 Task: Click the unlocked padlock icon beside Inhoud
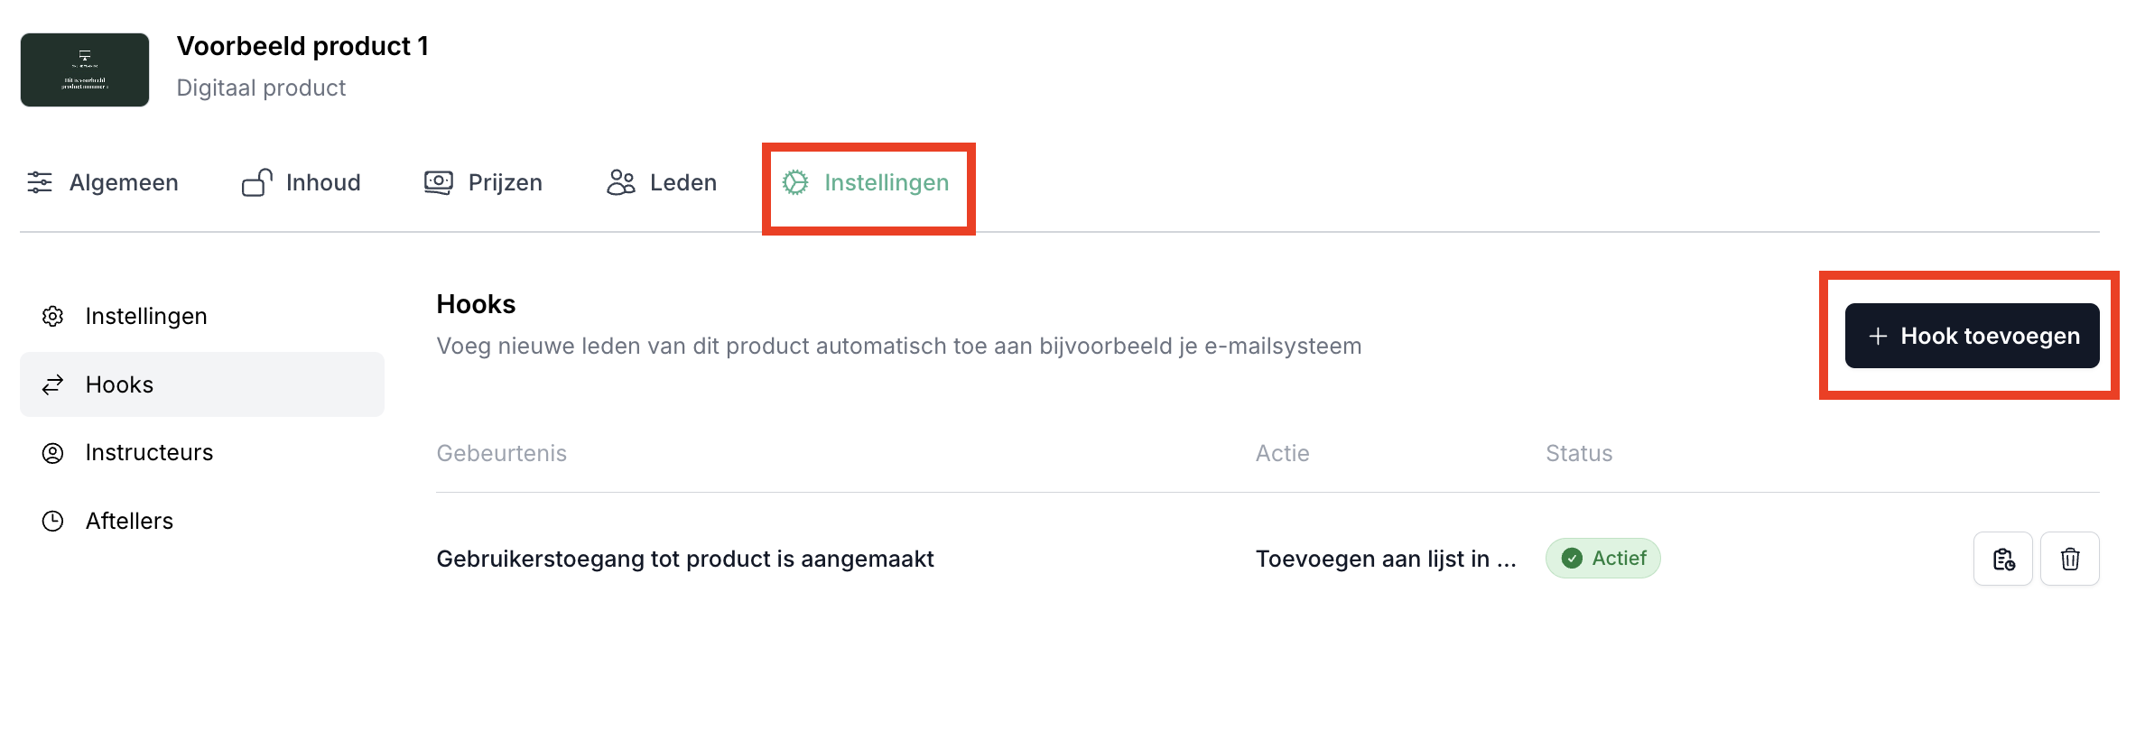pyautogui.click(x=256, y=182)
